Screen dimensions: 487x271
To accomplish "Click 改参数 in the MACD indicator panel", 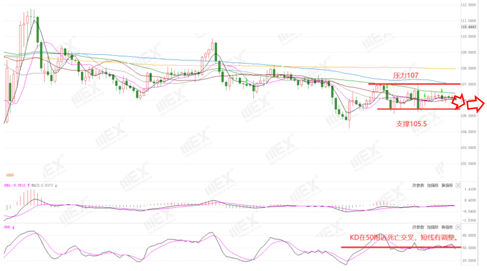I will click(418, 186).
